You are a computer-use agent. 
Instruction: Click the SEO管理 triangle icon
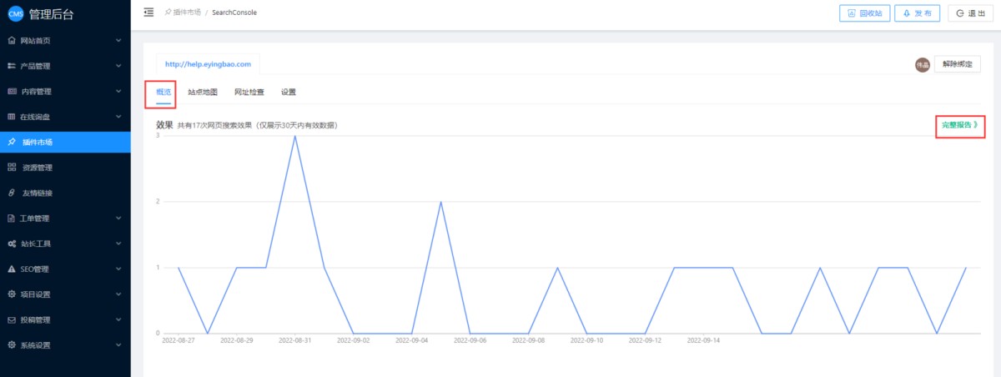click(12, 269)
